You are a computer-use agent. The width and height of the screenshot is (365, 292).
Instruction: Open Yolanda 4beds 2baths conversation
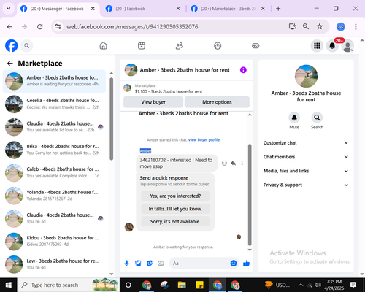(x=54, y=196)
